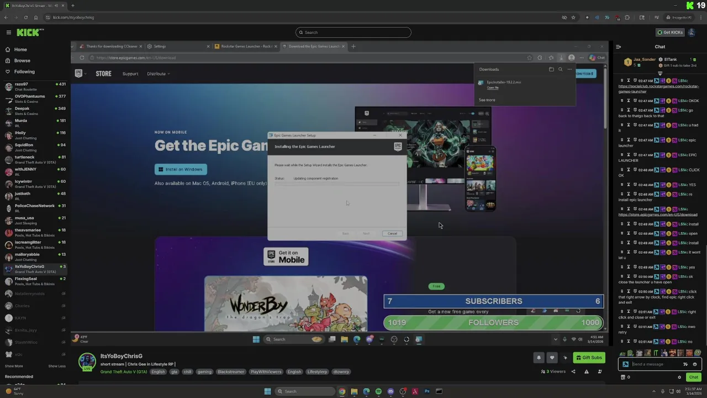Click Cancel in Epic installer in stream
The height and width of the screenshot is (398, 707).
coord(392,233)
